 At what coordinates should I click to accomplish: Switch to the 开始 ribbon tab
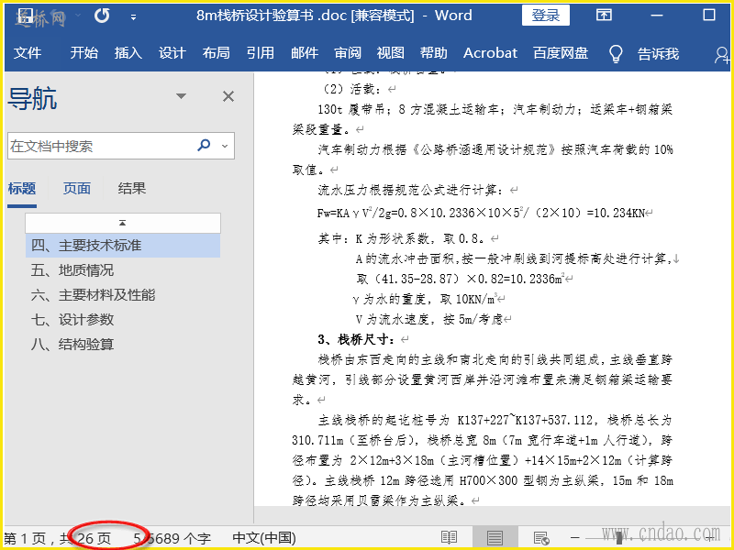[83, 53]
